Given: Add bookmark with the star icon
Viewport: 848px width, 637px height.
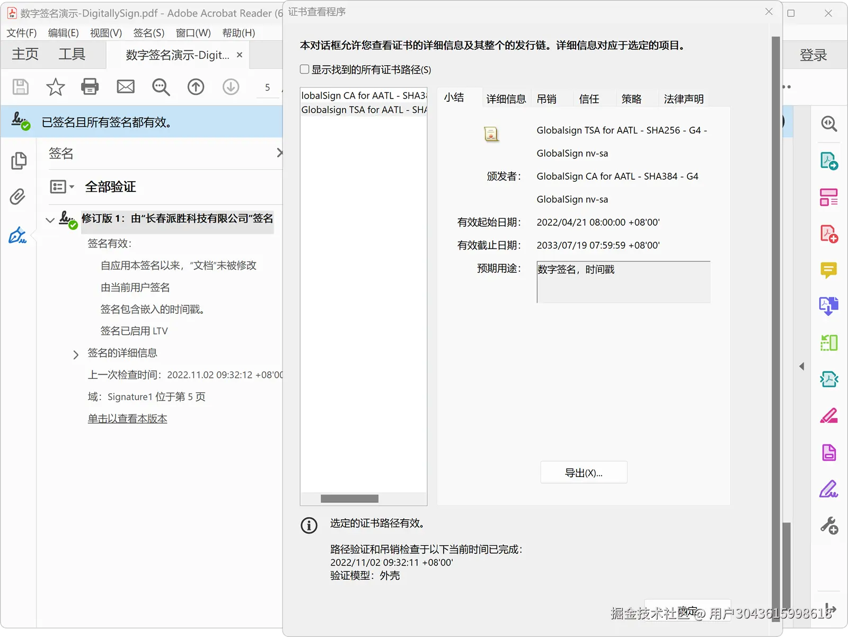Looking at the screenshot, I should click(55, 87).
